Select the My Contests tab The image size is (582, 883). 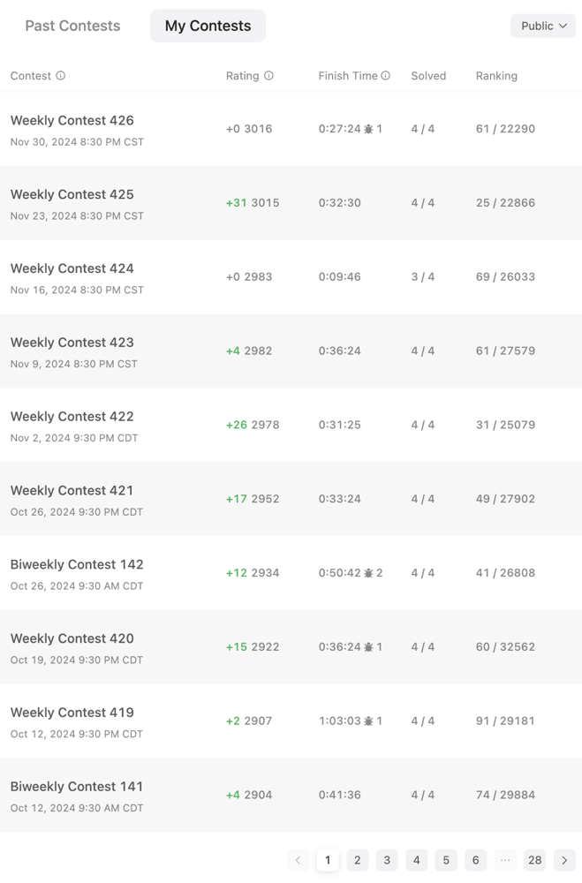(208, 26)
